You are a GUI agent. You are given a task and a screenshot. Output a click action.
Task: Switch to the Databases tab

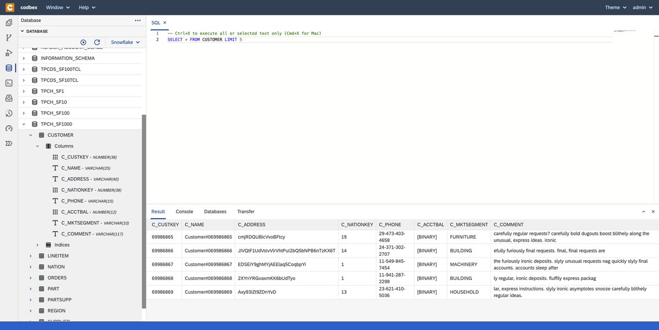(x=215, y=211)
